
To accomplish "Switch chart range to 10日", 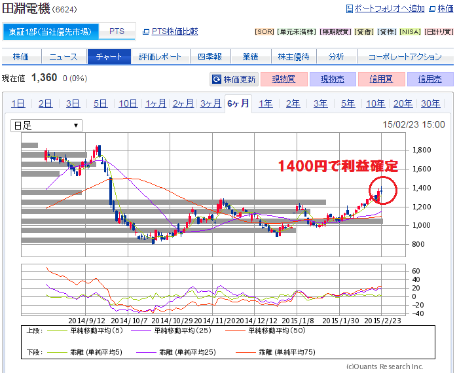I will pyautogui.click(x=128, y=103).
